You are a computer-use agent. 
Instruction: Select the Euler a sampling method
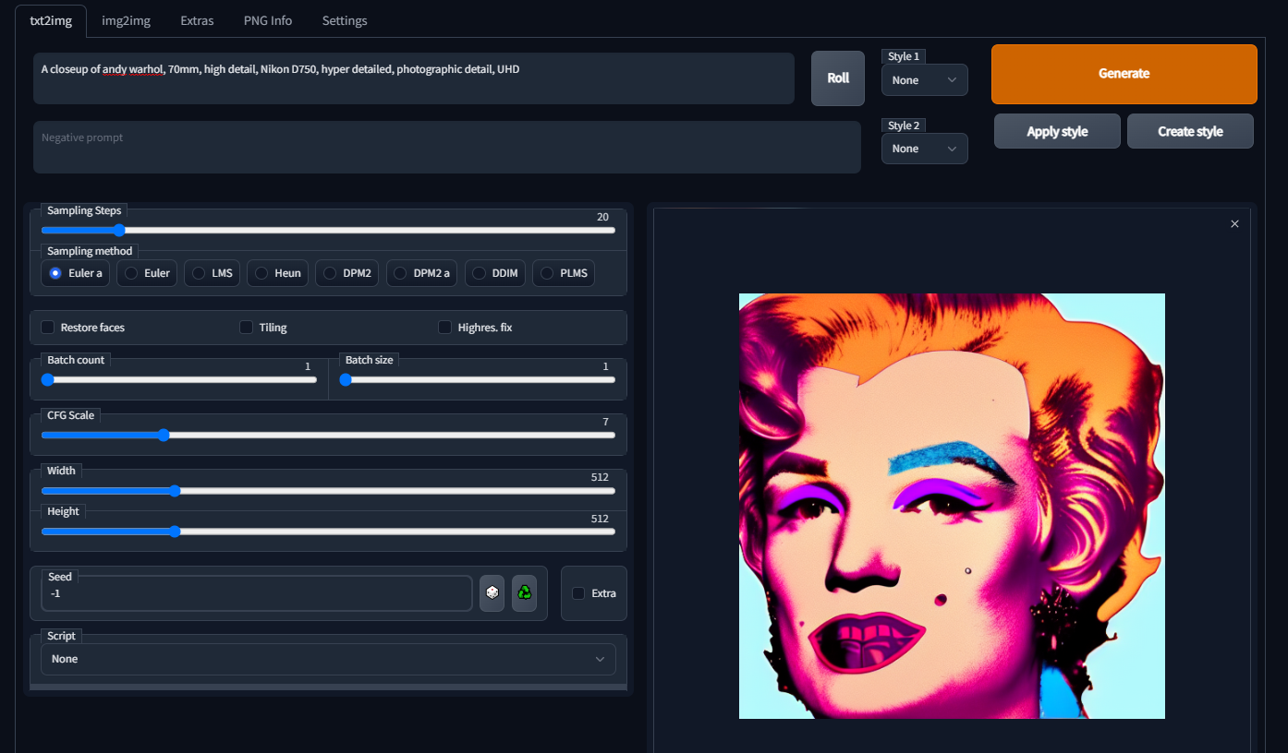pos(76,273)
